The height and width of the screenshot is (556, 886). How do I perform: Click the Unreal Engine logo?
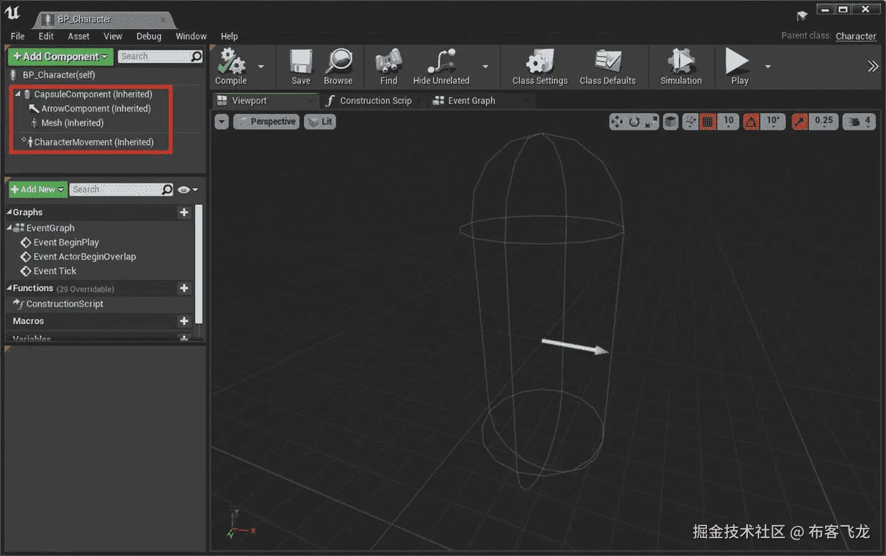click(12, 14)
